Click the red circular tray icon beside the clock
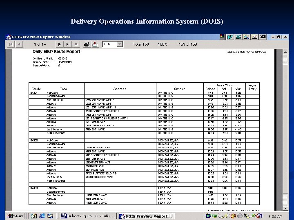The height and width of the screenshot is (220, 294). 259,216
